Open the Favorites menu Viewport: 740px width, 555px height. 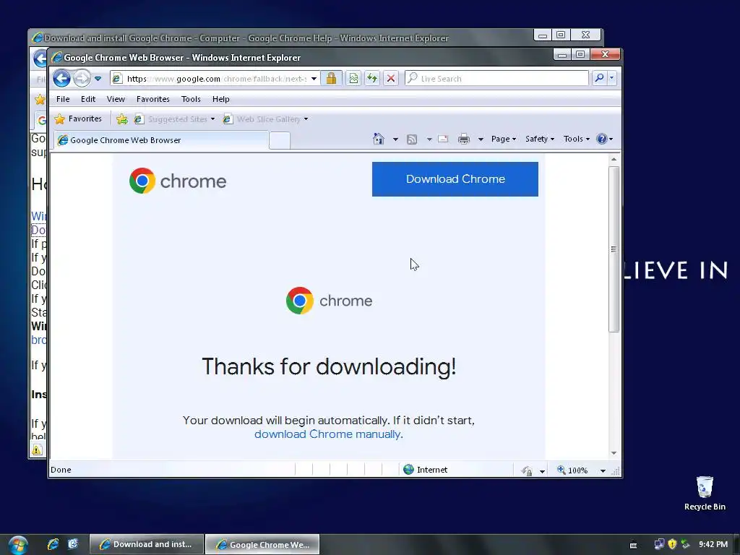point(153,99)
